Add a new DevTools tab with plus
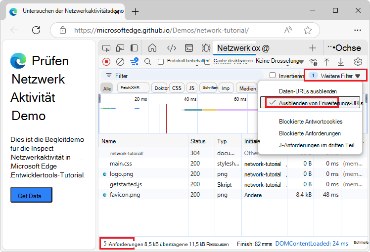The image size is (370, 252). pyautogui.click(x=313, y=48)
